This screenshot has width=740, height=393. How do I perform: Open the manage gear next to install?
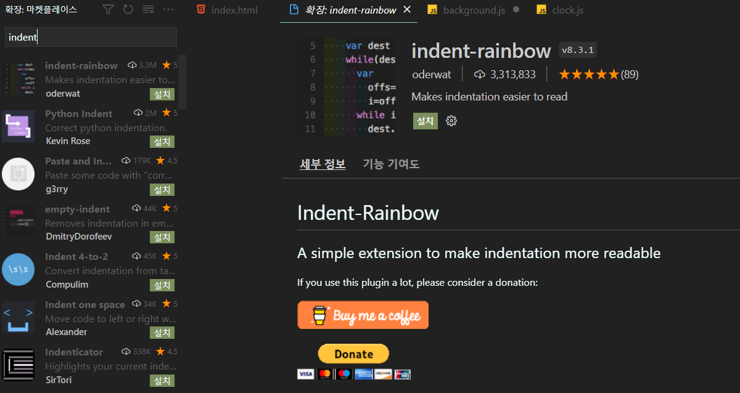451,121
